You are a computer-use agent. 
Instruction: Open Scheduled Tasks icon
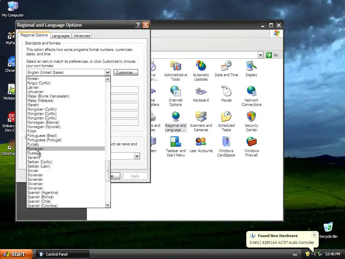coord(226,121)
